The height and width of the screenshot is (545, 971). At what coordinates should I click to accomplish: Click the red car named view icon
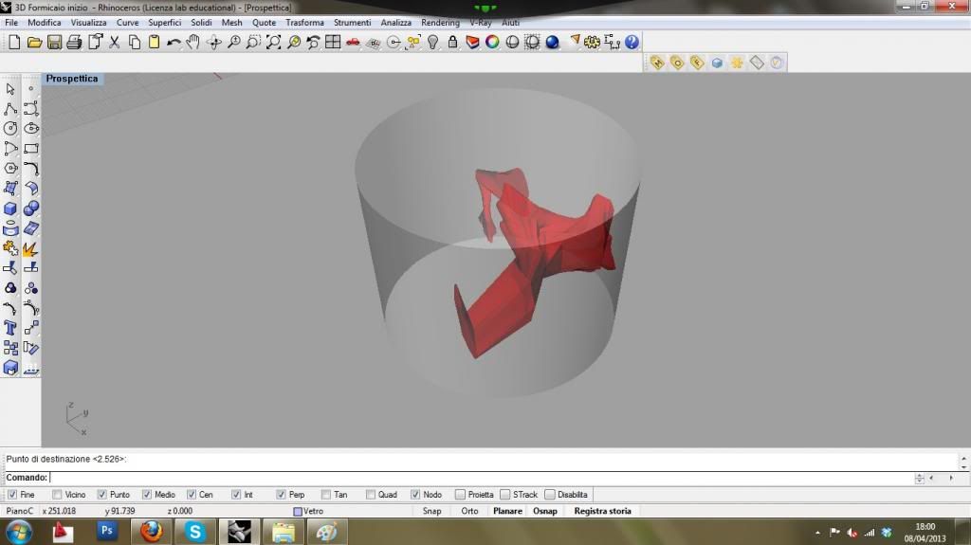[353, 42]
